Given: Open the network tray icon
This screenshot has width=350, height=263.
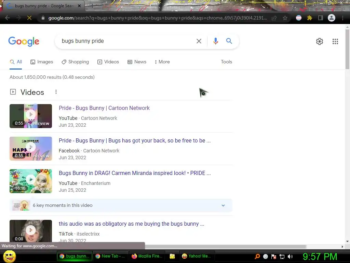Looking at the screenshot, I should [282, 256].
